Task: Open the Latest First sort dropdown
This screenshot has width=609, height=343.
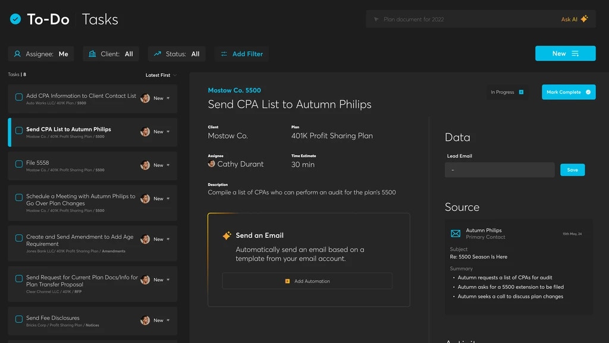Action: (161, 75)
